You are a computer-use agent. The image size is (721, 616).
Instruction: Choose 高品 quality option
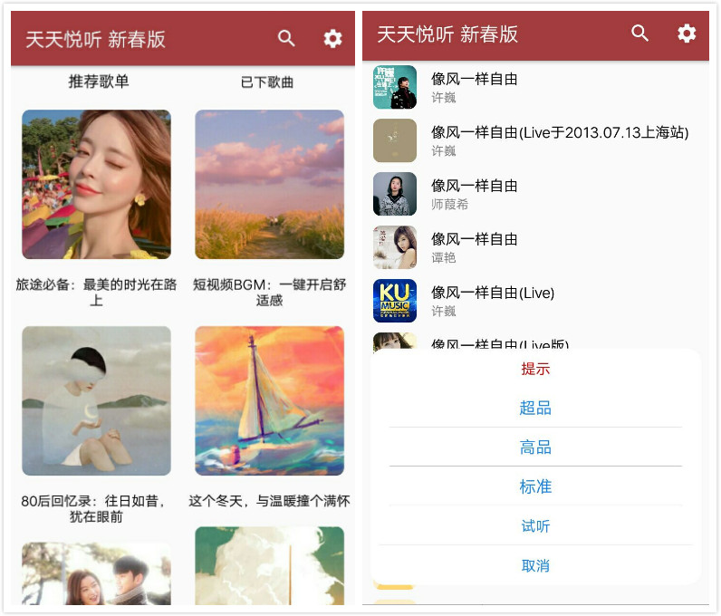(x=535, y=448)
